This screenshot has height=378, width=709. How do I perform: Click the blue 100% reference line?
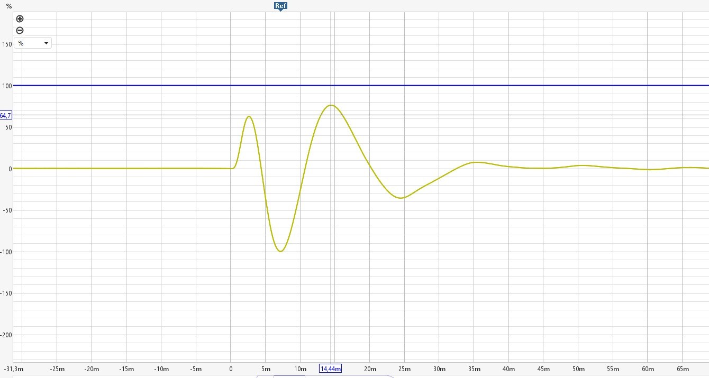coord(423,85)
